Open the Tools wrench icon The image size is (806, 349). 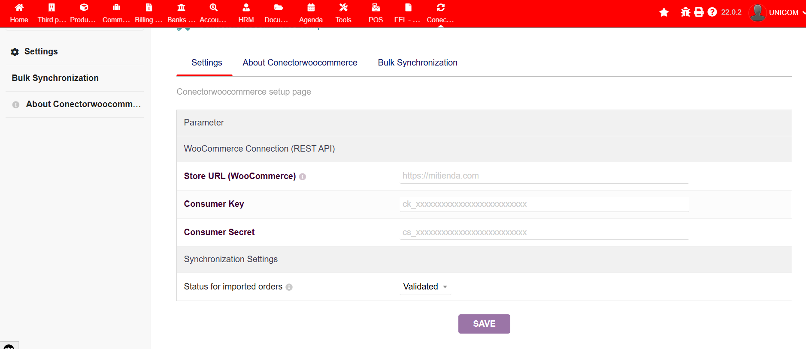coord(343,8)
